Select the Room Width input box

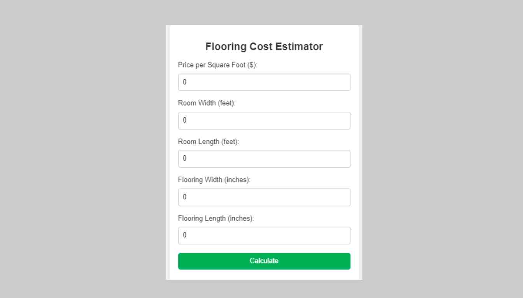(x=264, y=120)
